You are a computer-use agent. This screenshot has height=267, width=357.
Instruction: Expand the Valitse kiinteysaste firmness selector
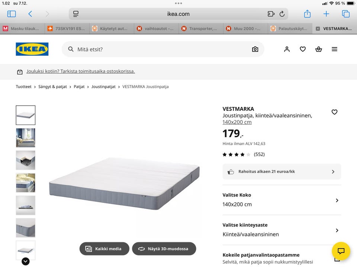282,230
